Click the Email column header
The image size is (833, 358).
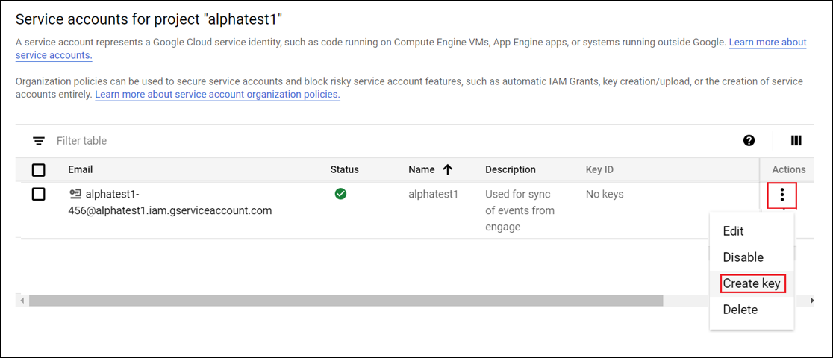tap(81, 169)
